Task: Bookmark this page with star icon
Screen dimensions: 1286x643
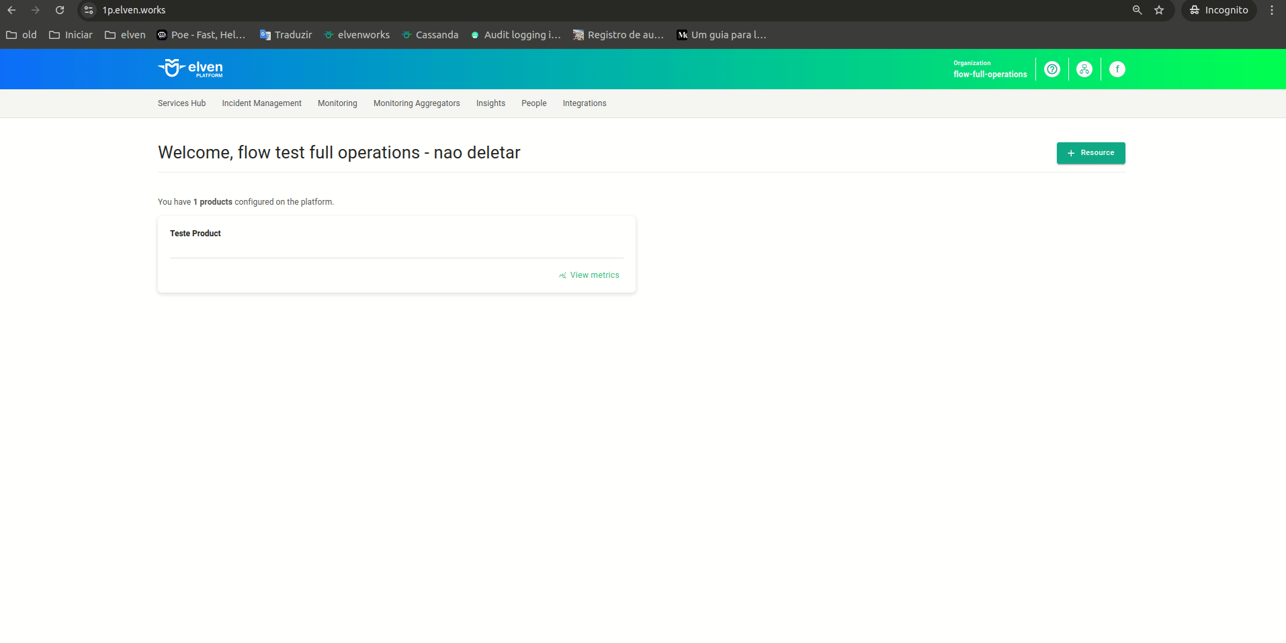Action: pyautogui.click(x=1159, y=10)
